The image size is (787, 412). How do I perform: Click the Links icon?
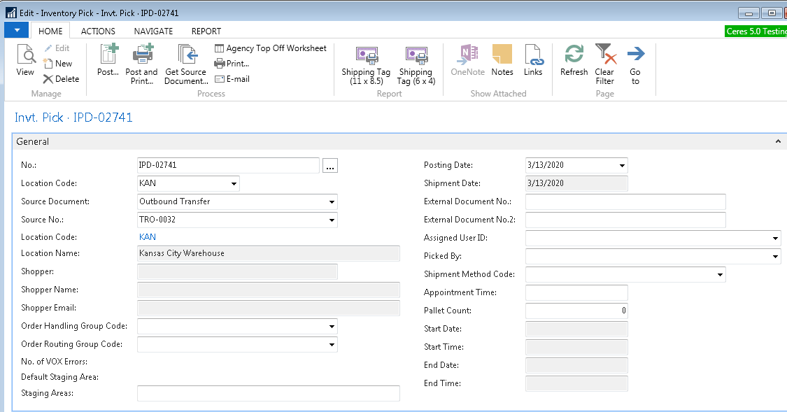pos(533,56)
